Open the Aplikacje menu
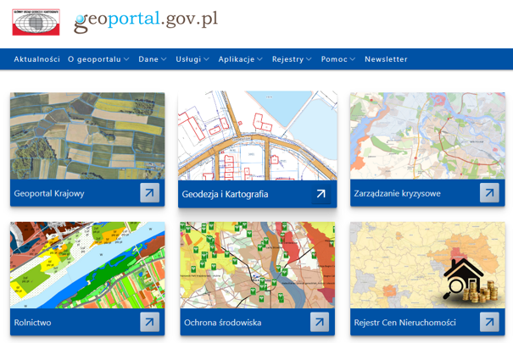This screenshot has width=513, height=343. pyautogui.click(x=237, y=59)
